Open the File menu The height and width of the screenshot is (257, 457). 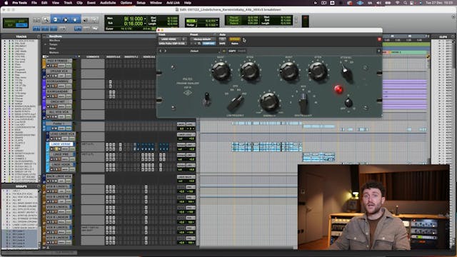[34, 3]
